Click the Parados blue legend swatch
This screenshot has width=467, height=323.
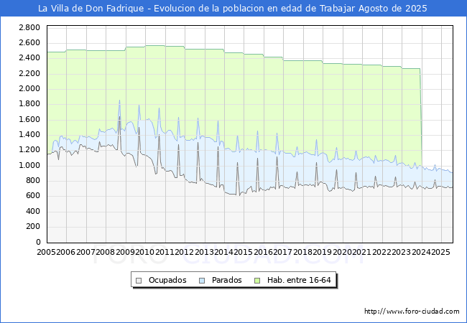point(202,281)
